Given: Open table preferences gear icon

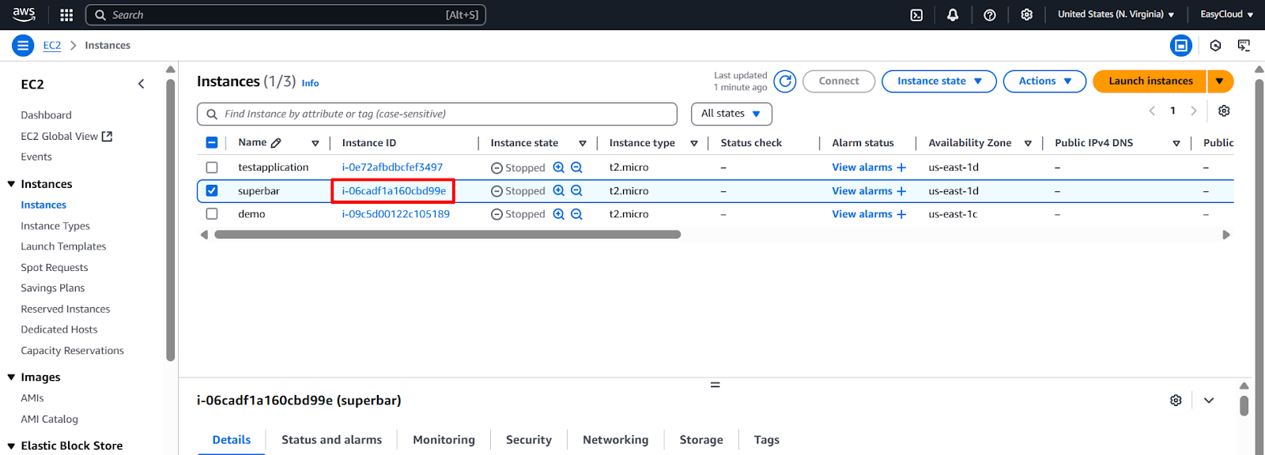Looking at the screenshot, I should [x=1224, y=111].
